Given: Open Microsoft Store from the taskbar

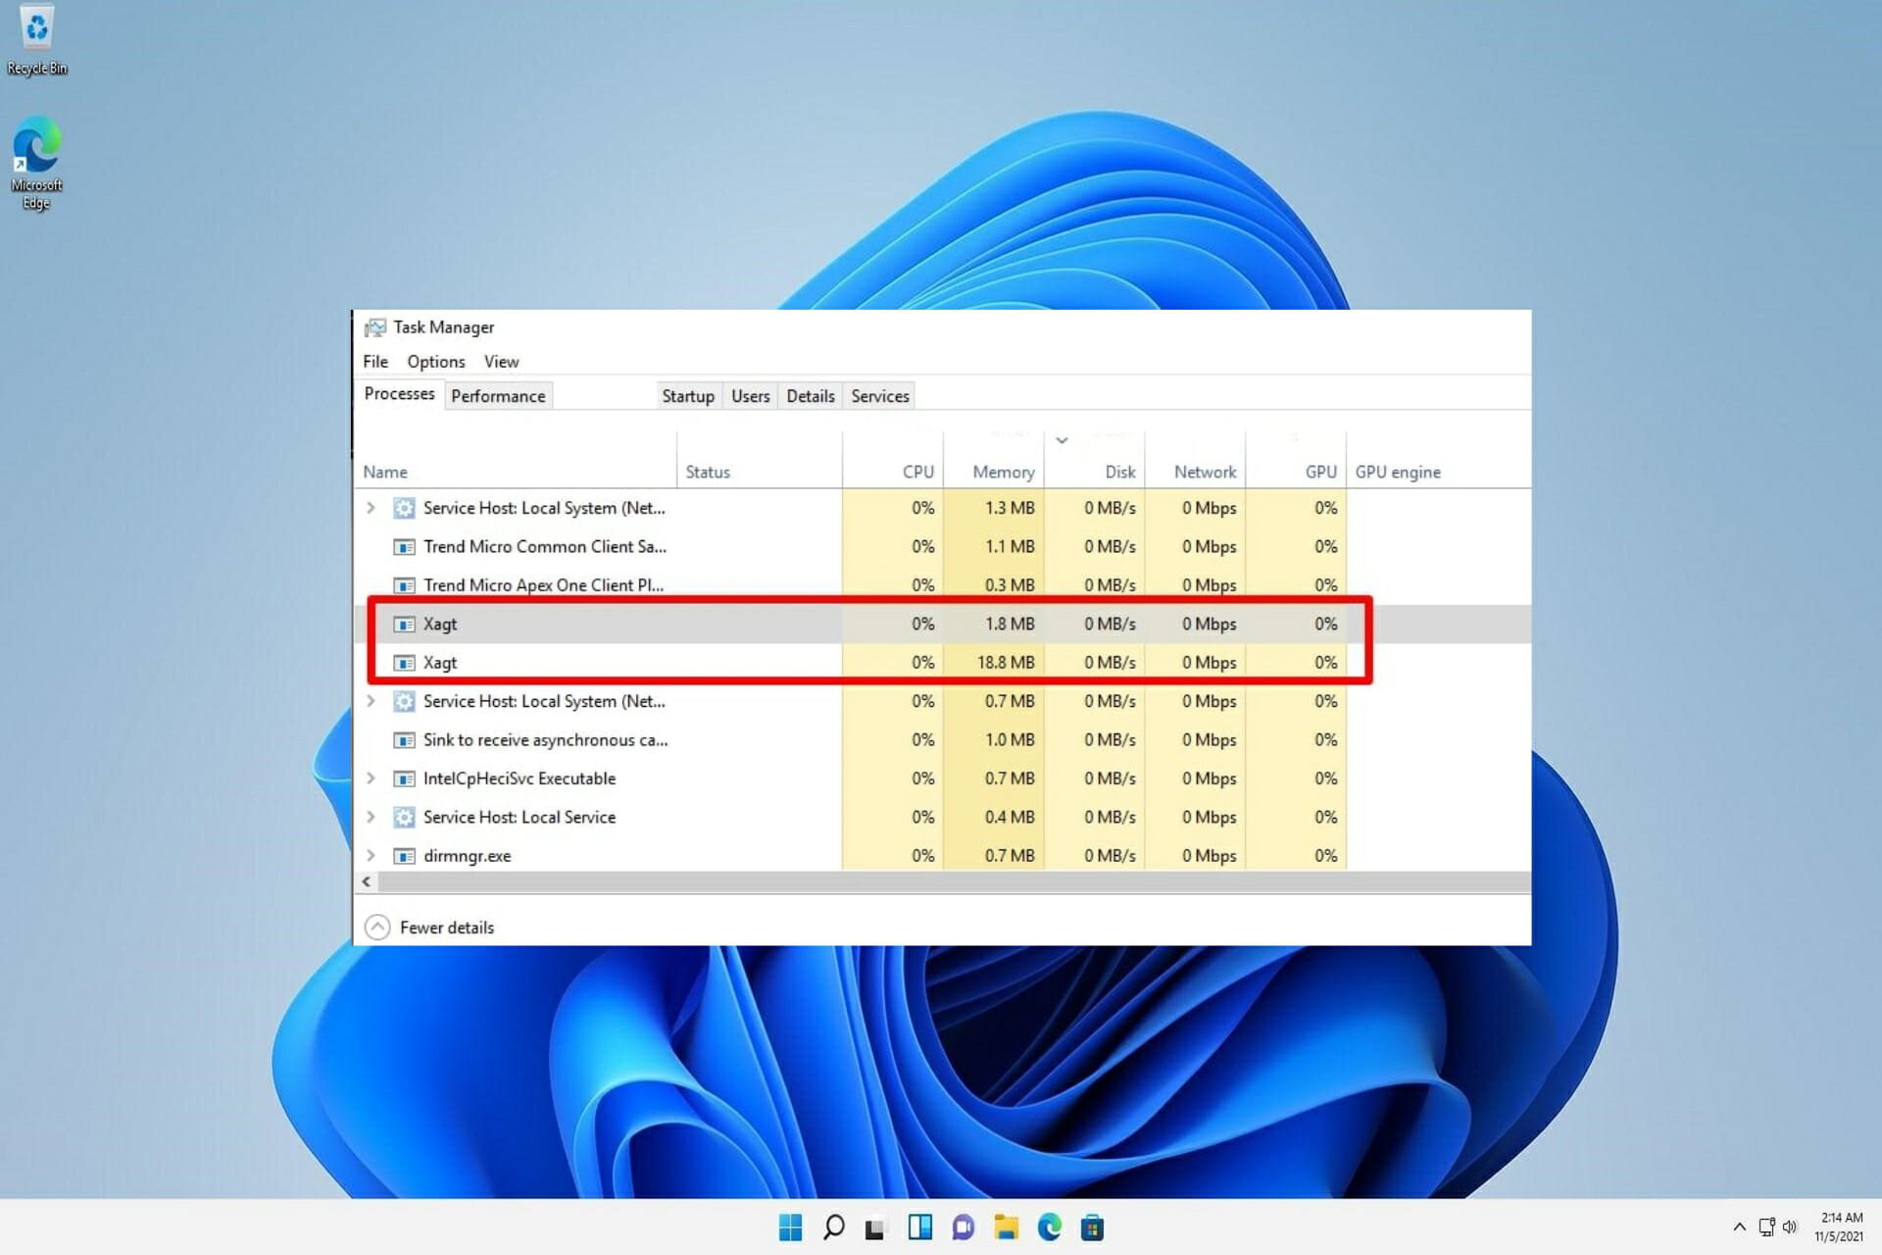Looking at the screenshot, I should pos(1092,1228).
